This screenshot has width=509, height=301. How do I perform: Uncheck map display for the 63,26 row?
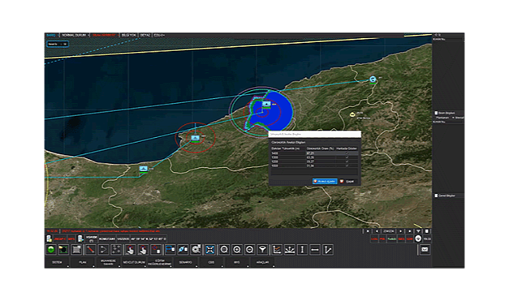pyautogui.click(x=347, y=158)
